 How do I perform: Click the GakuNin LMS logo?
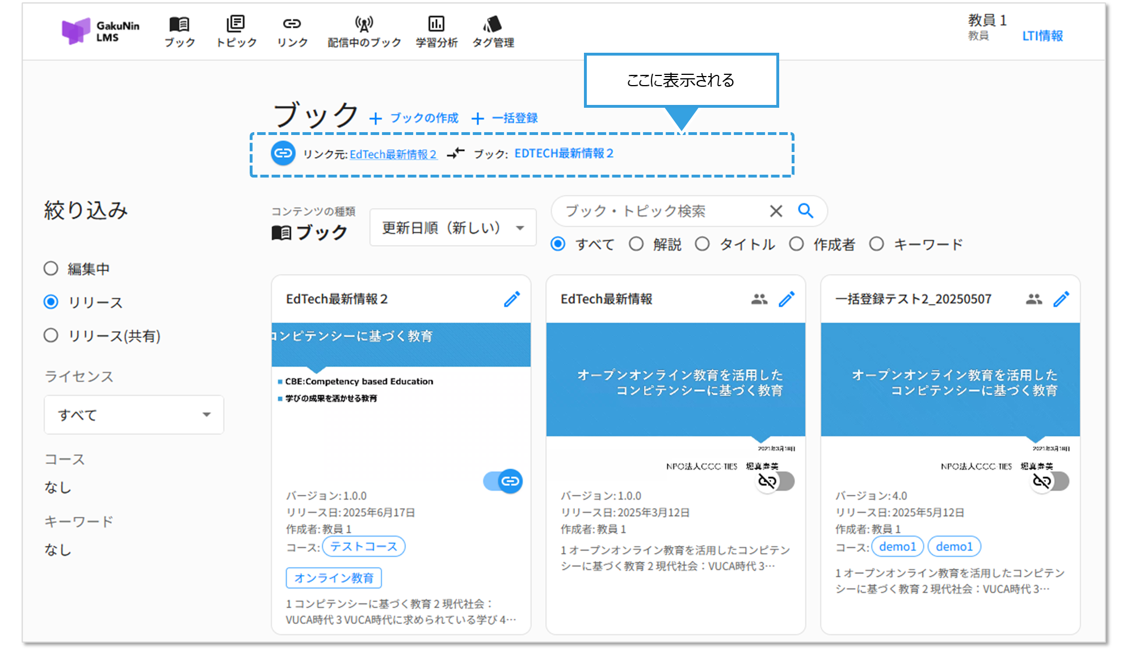tap(100, 31)
